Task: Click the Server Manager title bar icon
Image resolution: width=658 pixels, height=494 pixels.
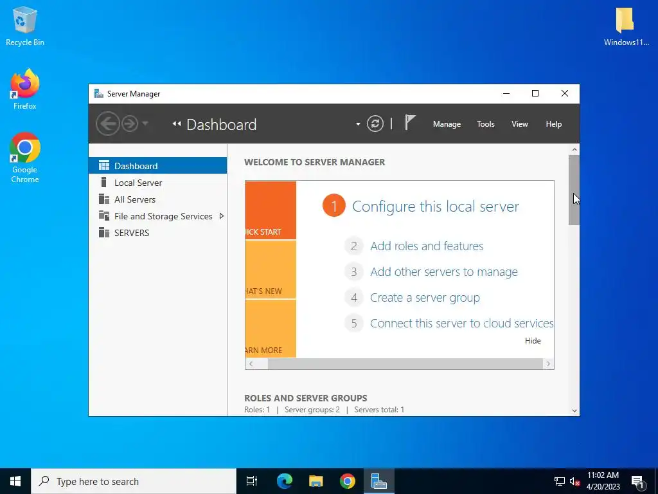Action: 98,93
